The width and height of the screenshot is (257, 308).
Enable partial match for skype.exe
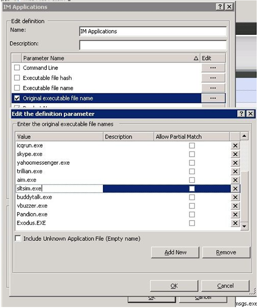192,154
